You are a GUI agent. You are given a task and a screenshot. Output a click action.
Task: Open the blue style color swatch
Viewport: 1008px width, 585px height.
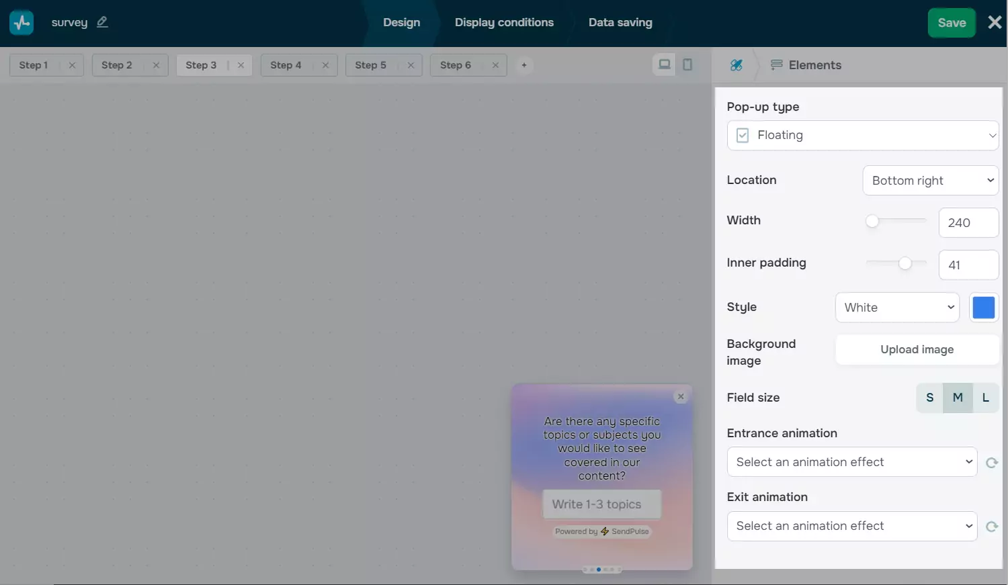click(x=983, y=308)
